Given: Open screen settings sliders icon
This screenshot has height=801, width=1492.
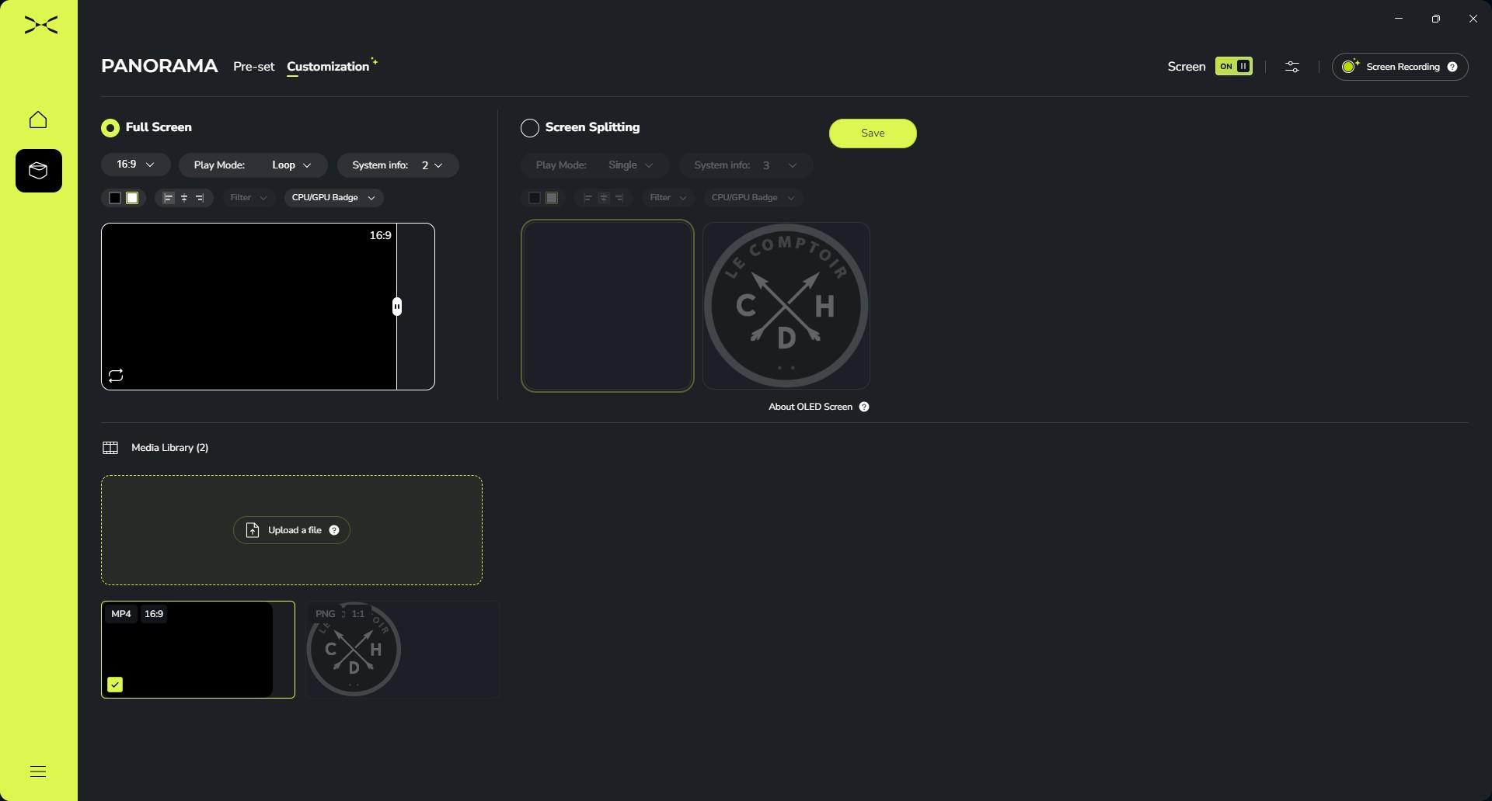Looking at the screenshot, I should [1292, 67].
